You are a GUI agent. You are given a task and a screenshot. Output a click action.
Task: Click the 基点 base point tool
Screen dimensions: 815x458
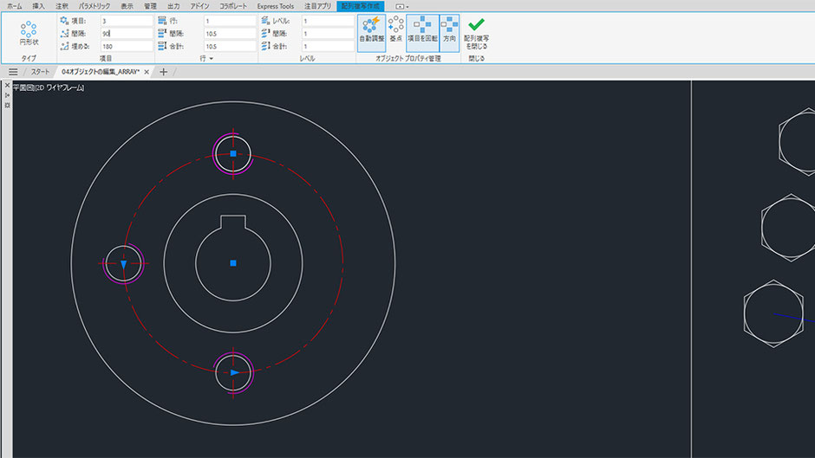(396, 29)
